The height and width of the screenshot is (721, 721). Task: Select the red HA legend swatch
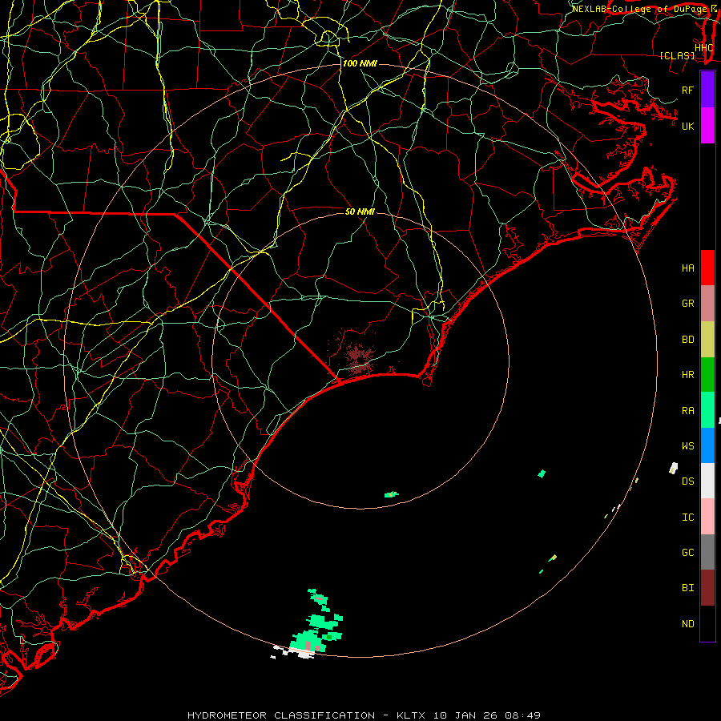click(707, 268)
